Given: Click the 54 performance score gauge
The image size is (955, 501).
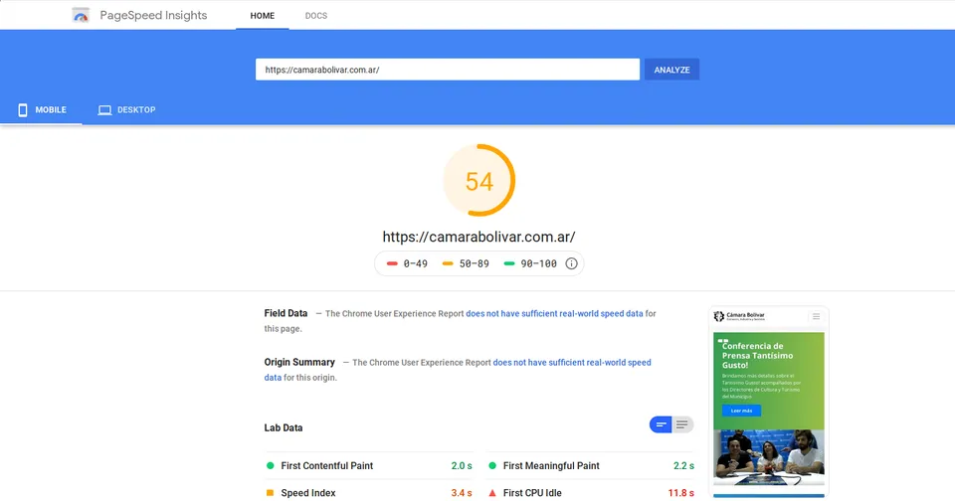Looking at the screenshot, I should pyautogui.click(x=479, y=180).
